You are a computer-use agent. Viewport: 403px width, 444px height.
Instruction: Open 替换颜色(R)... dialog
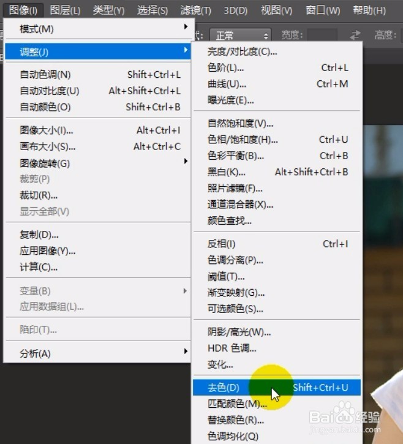click(277, 420)
